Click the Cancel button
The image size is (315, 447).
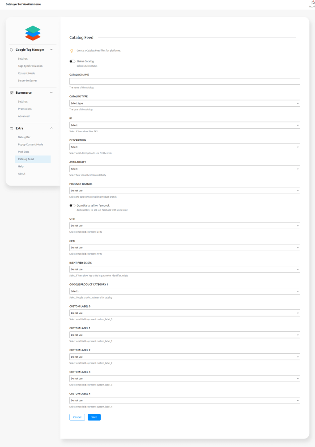(77, 417)
